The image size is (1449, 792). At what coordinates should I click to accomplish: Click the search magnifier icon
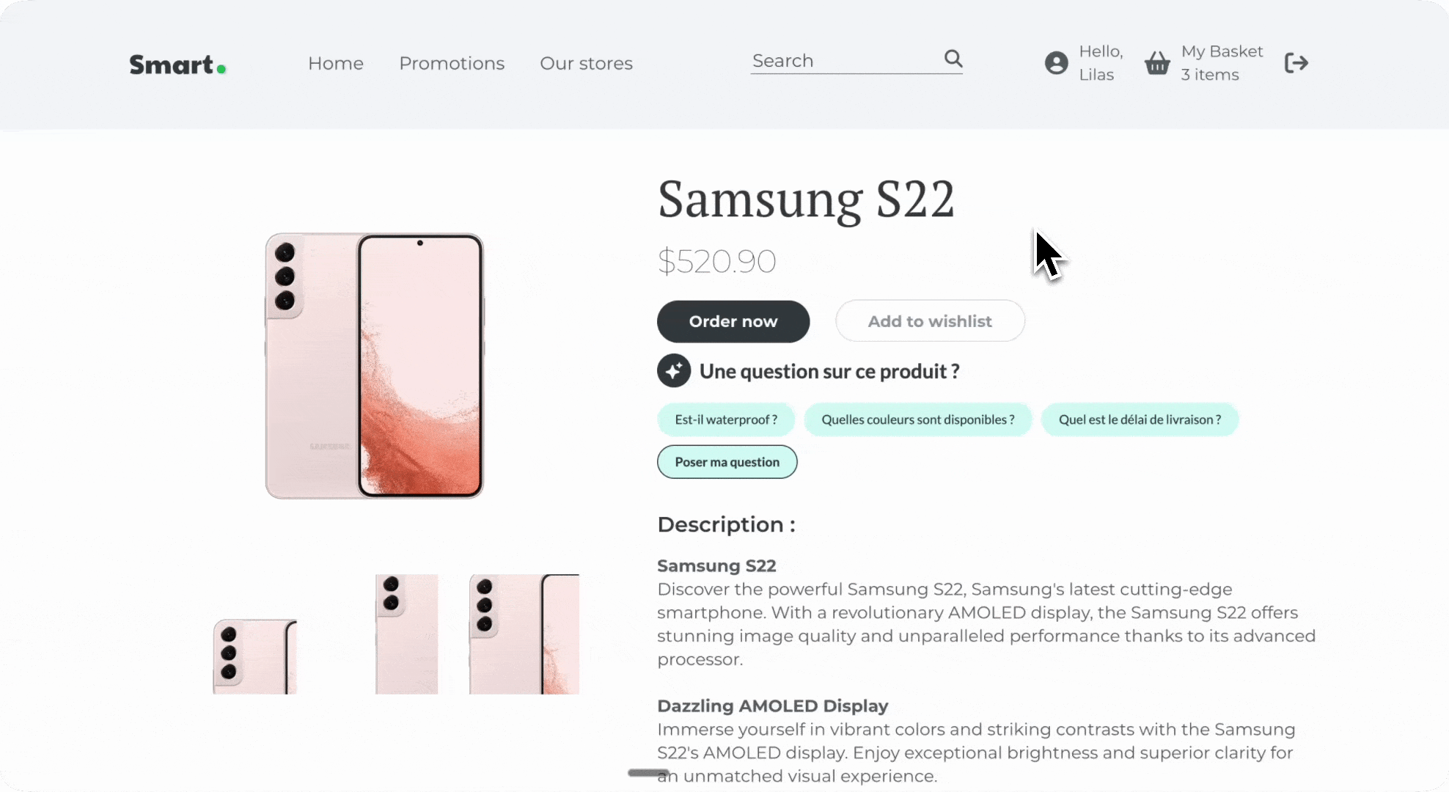(x=953, y=59)
